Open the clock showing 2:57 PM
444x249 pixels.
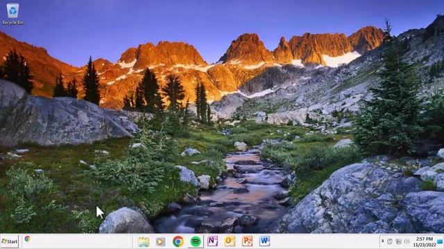[x=425, y=241]
